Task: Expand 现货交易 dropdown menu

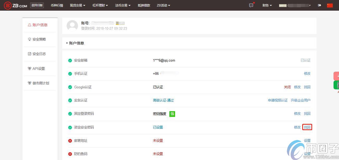Action: [x=78, y=5]
